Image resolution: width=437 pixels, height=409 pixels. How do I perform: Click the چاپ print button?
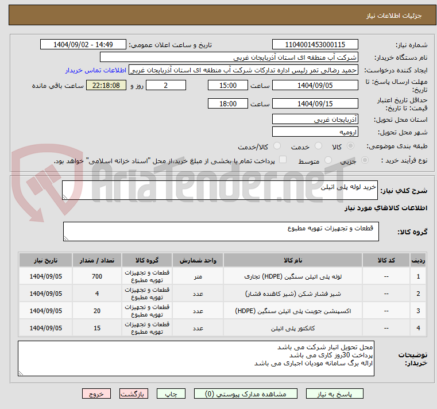coord(171,393)
